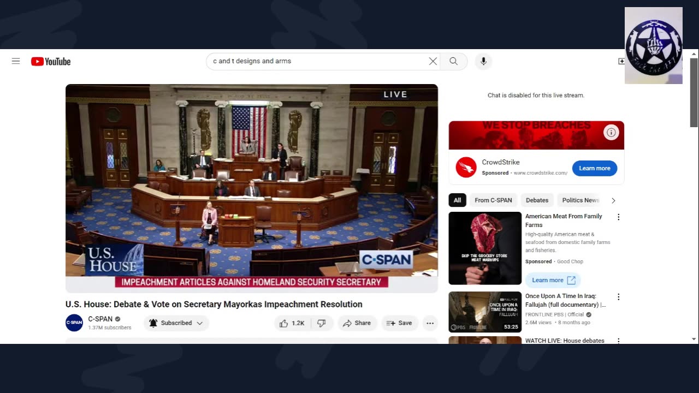
Task: Click the WE STOP BREACHES ad banner
Action: pyautogui.click(x=536, y=135)
